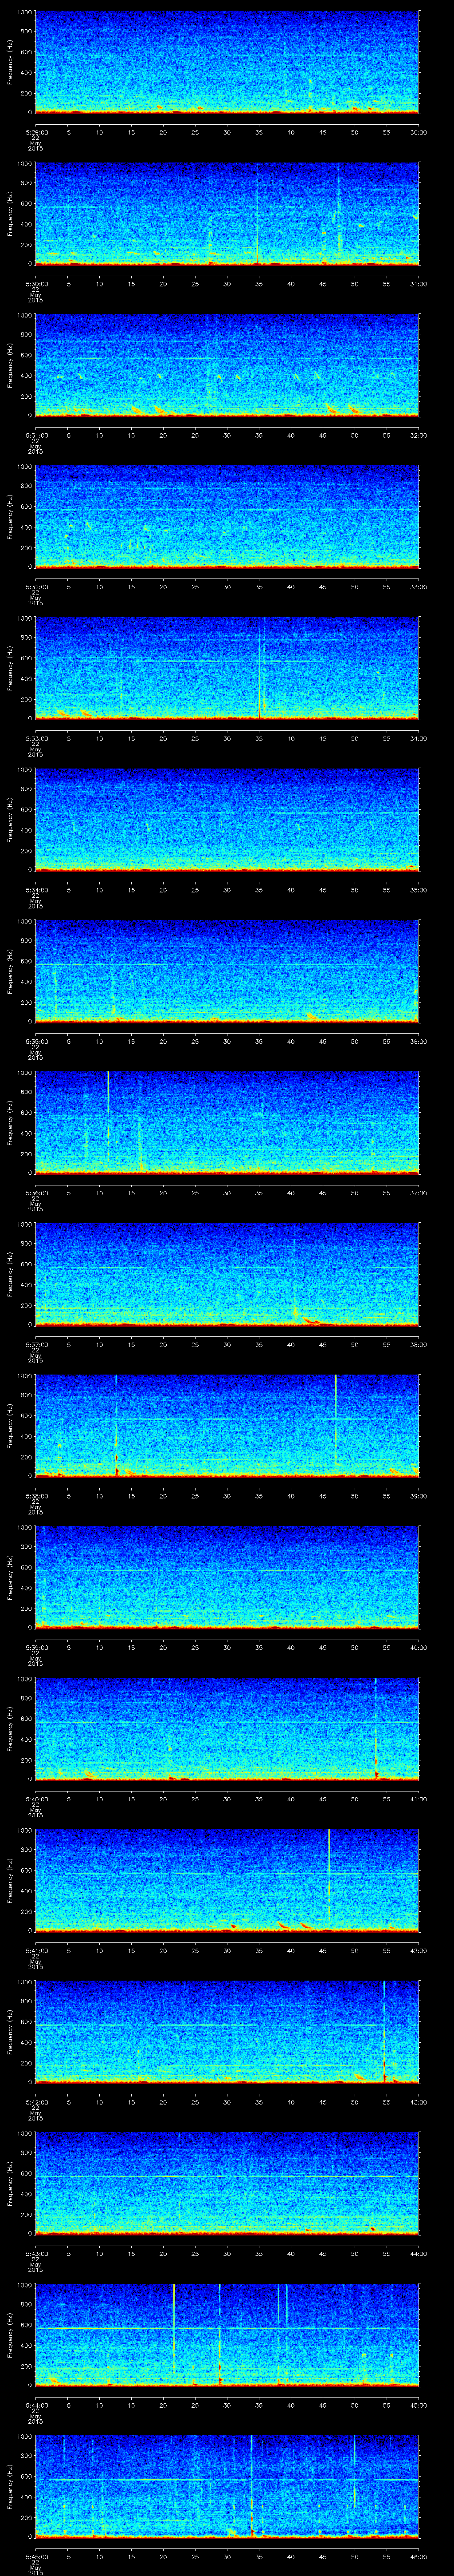Click the bright vertical line near 47 seconds in the 5:38:00 panel
Screen dimensions: 454x2576
[x=336, y=1420]
